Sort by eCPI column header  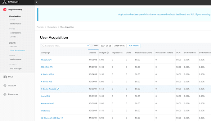click(178, 53)
